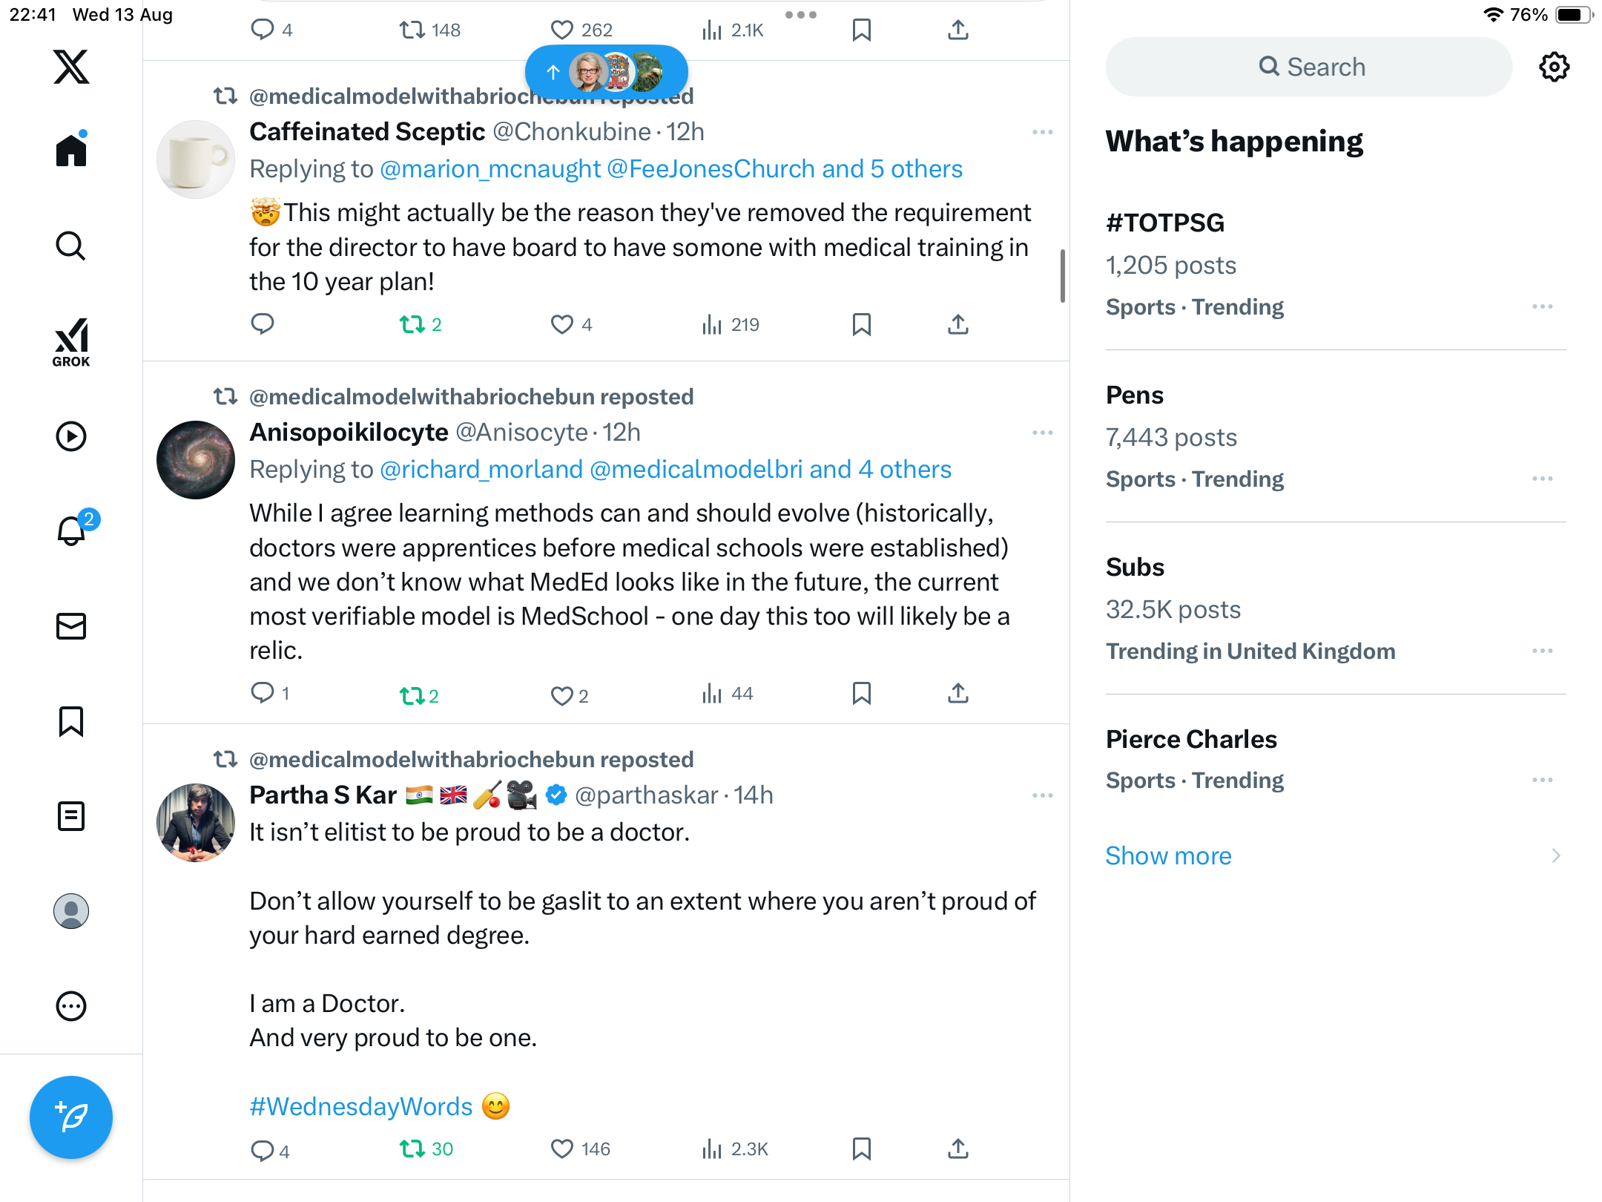Viewport: 1602px width, 1202px height.
Task: Open the #WednesdayWords hashtag
Action: tap(361, 1106)
